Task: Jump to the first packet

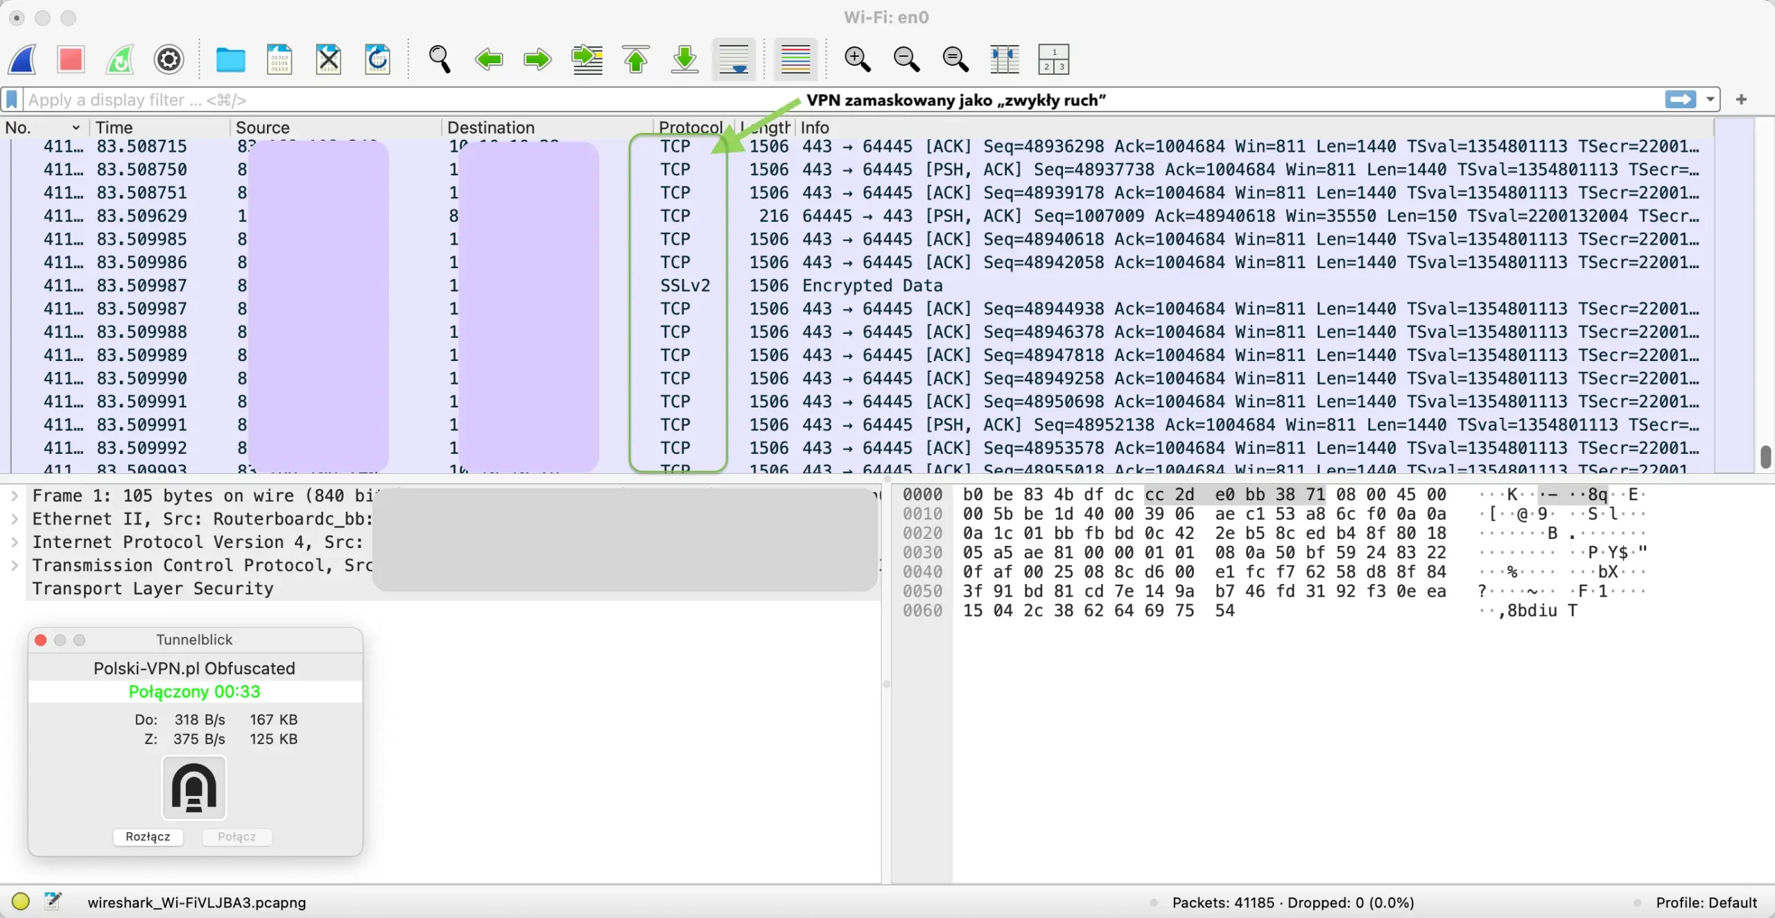Action: coord(636,60)
